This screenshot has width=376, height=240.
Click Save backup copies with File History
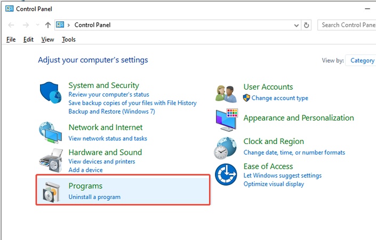(132, 103)
